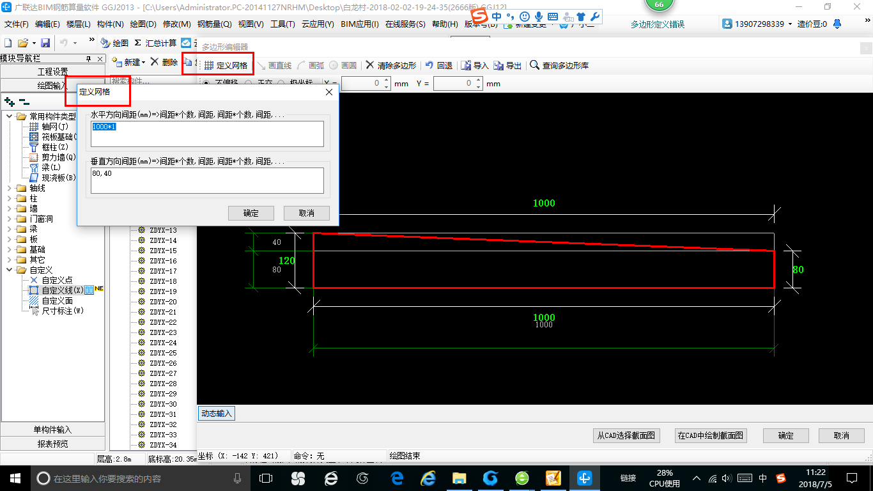Click 动态输入 toggle button
Viewport: 873px width, 491px height.
[217, 414]
